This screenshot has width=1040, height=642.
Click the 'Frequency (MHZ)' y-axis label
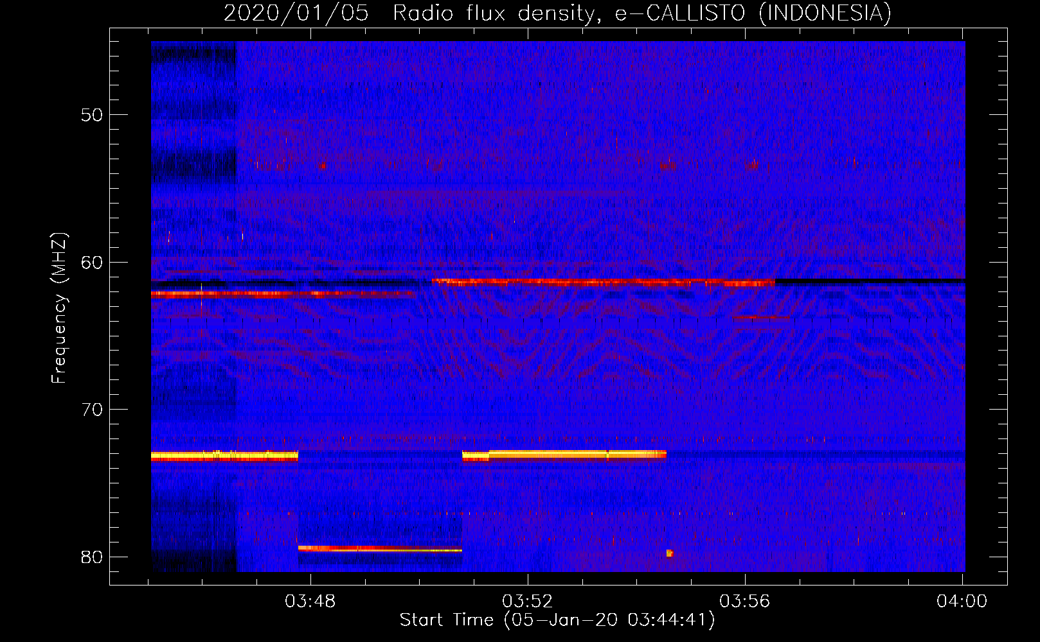pyautogui.click(x=59, y=308)
